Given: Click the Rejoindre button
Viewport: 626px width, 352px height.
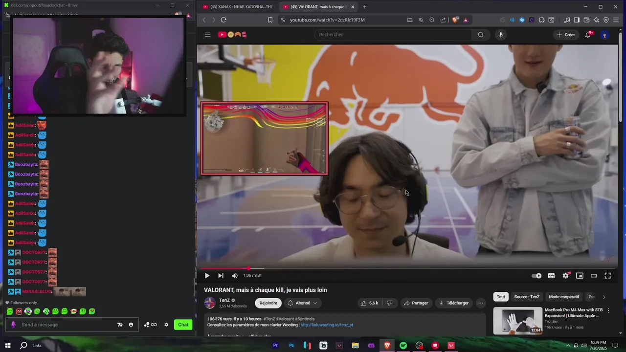Looking at the screenshot, I should (268, 303).
